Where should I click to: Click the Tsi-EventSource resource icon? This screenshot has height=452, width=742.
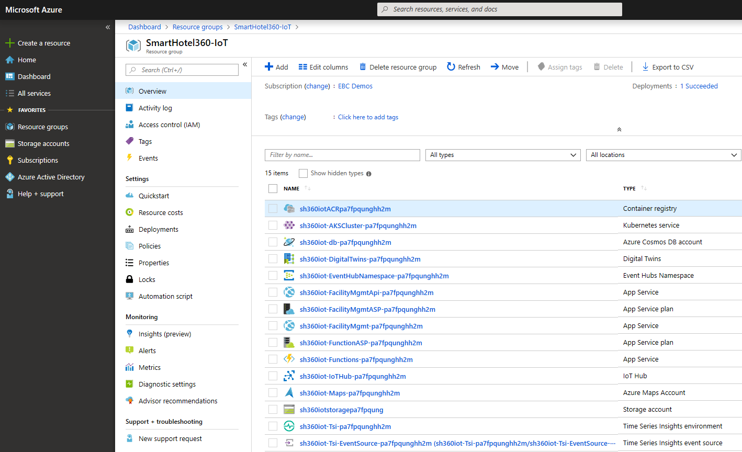point(289,443)
